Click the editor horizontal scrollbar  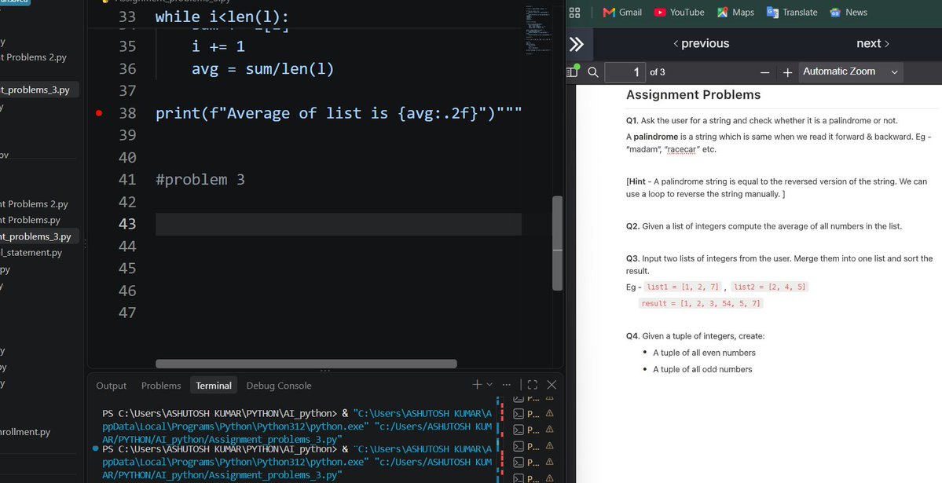(306, 364)
